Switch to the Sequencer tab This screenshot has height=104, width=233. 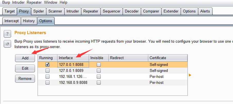(x=111, y=11)
